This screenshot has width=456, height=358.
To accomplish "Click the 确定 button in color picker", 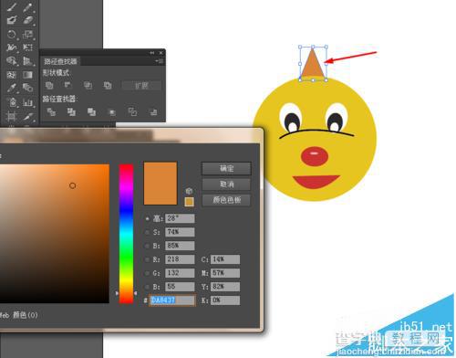I will point(226,168).
